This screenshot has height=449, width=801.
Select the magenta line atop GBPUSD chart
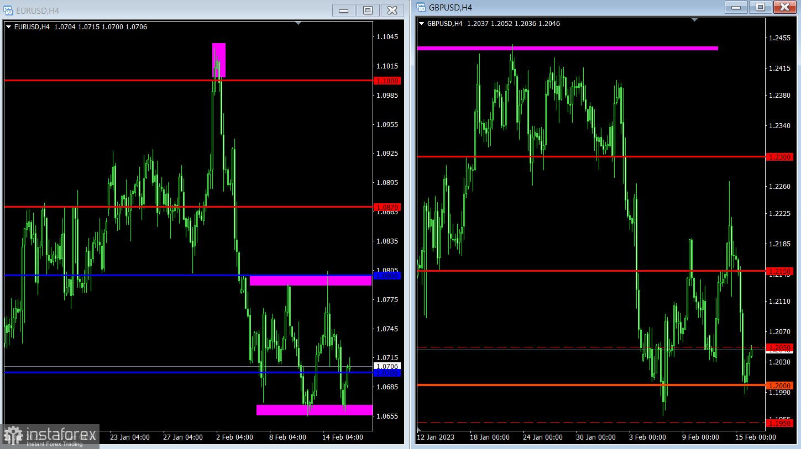[x=568, y=48]
